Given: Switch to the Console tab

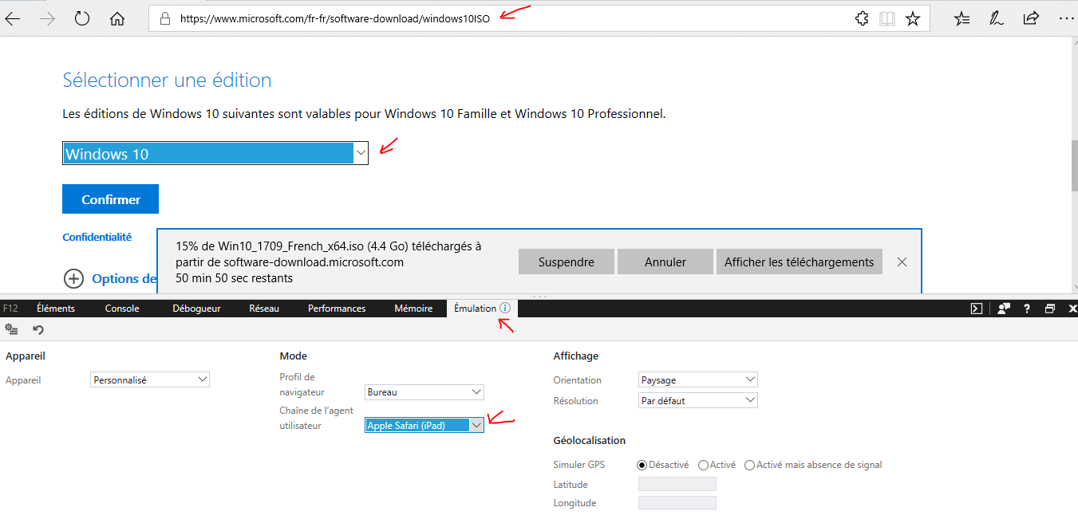Looking at the screenshot, I should (122, 309).
